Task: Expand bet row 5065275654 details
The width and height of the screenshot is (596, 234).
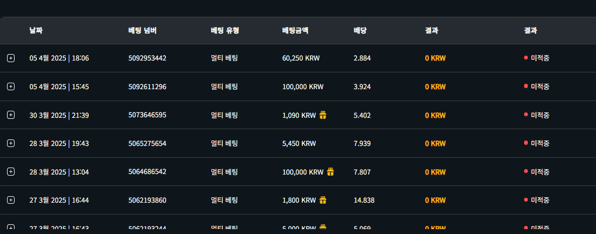Action: (11, 143)
